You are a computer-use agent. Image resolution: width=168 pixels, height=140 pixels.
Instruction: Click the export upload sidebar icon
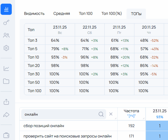[6, 102]
